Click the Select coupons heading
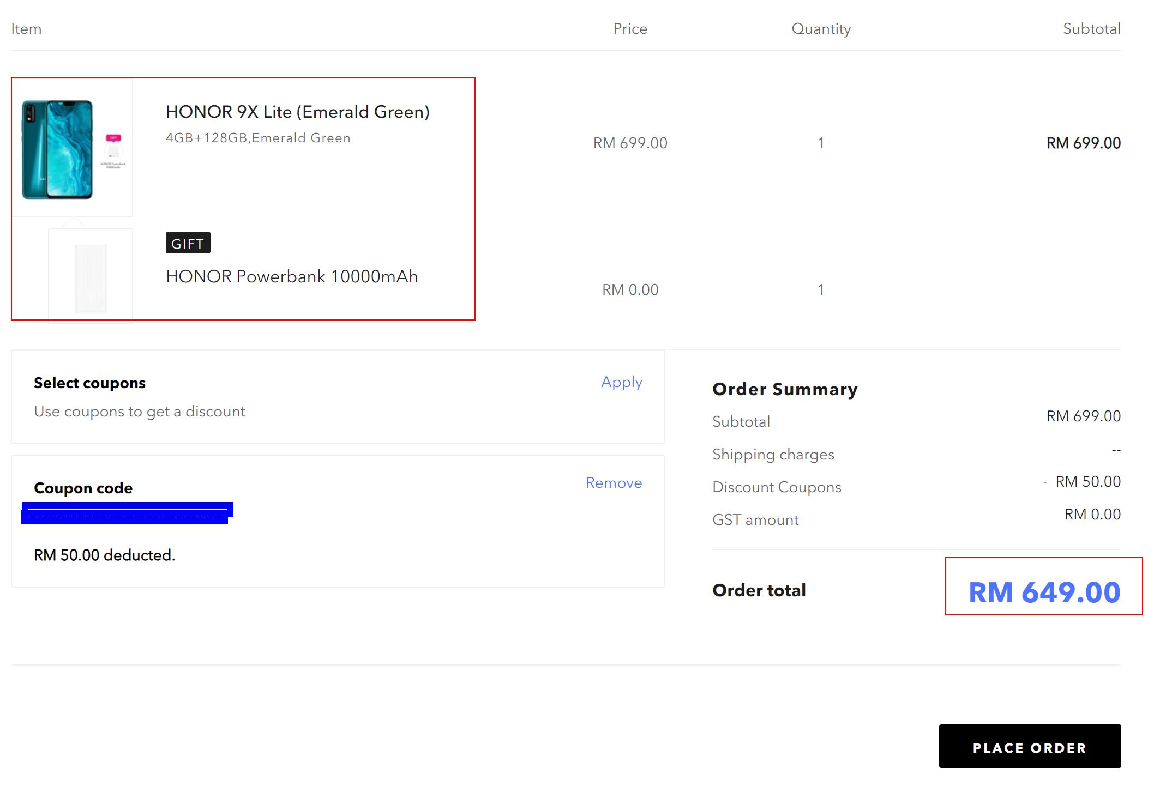Image resolution: width=1172 pixels, height=786 pixels. pyautogui.click(x=89, y=383)
